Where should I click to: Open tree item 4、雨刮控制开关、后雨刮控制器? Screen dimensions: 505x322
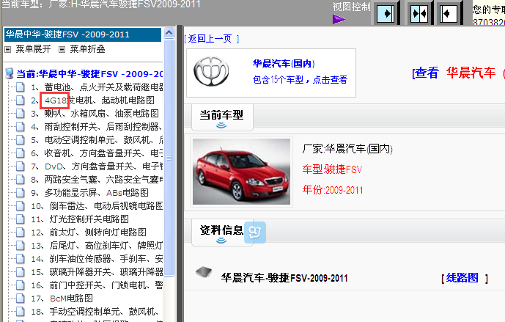coord(97,127)
